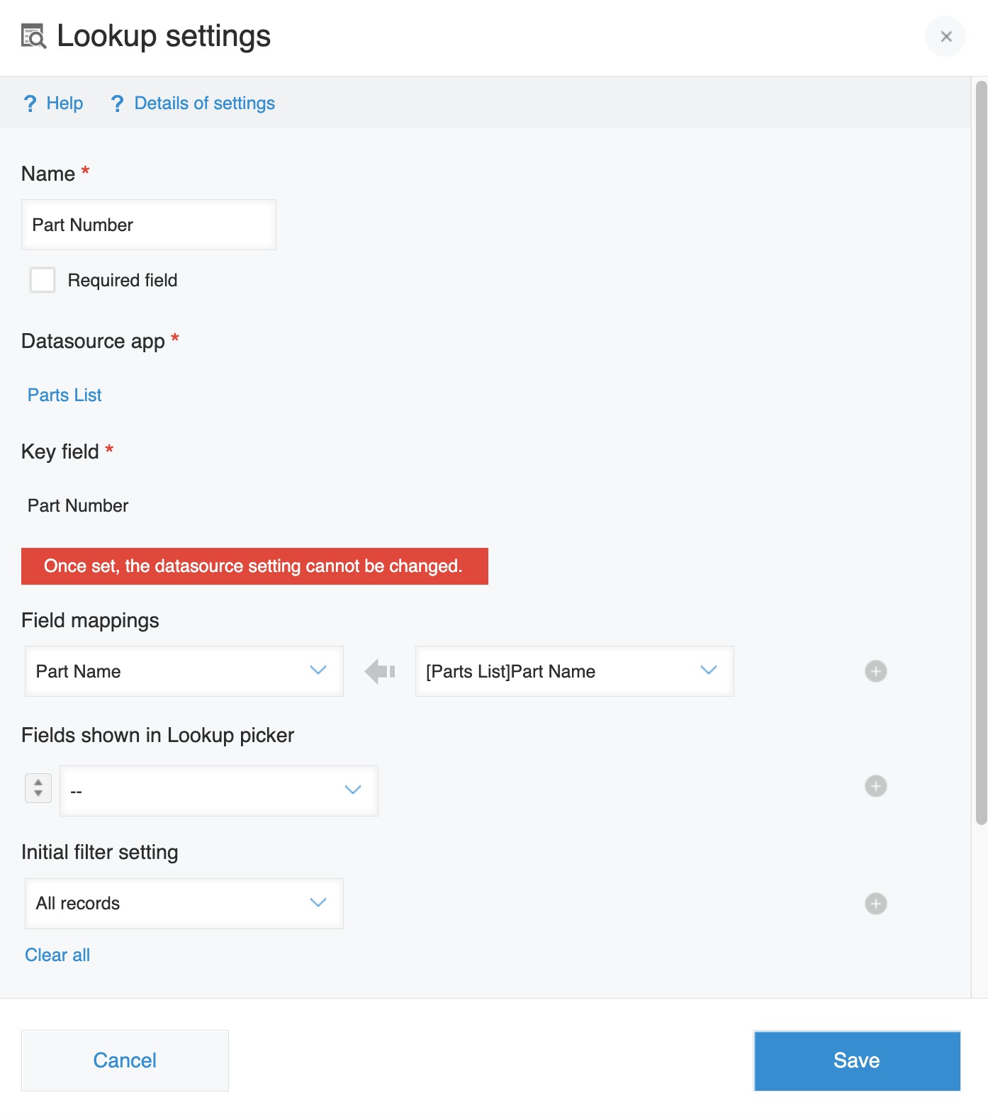Add an initial filter condition with plus icon

coord(876,904)
